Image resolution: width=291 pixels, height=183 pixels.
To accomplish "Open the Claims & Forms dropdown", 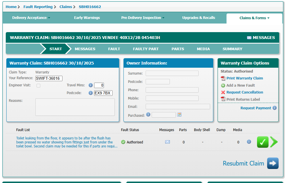I will pyautogui.click(x=254, y=18).
